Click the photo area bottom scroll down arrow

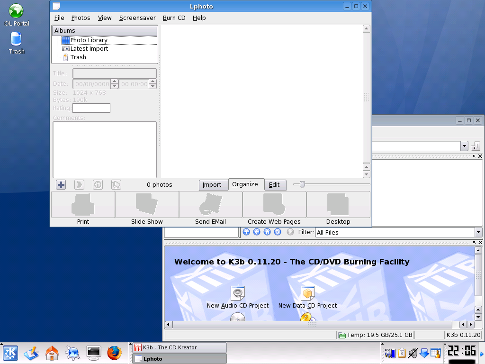[367, 174]
